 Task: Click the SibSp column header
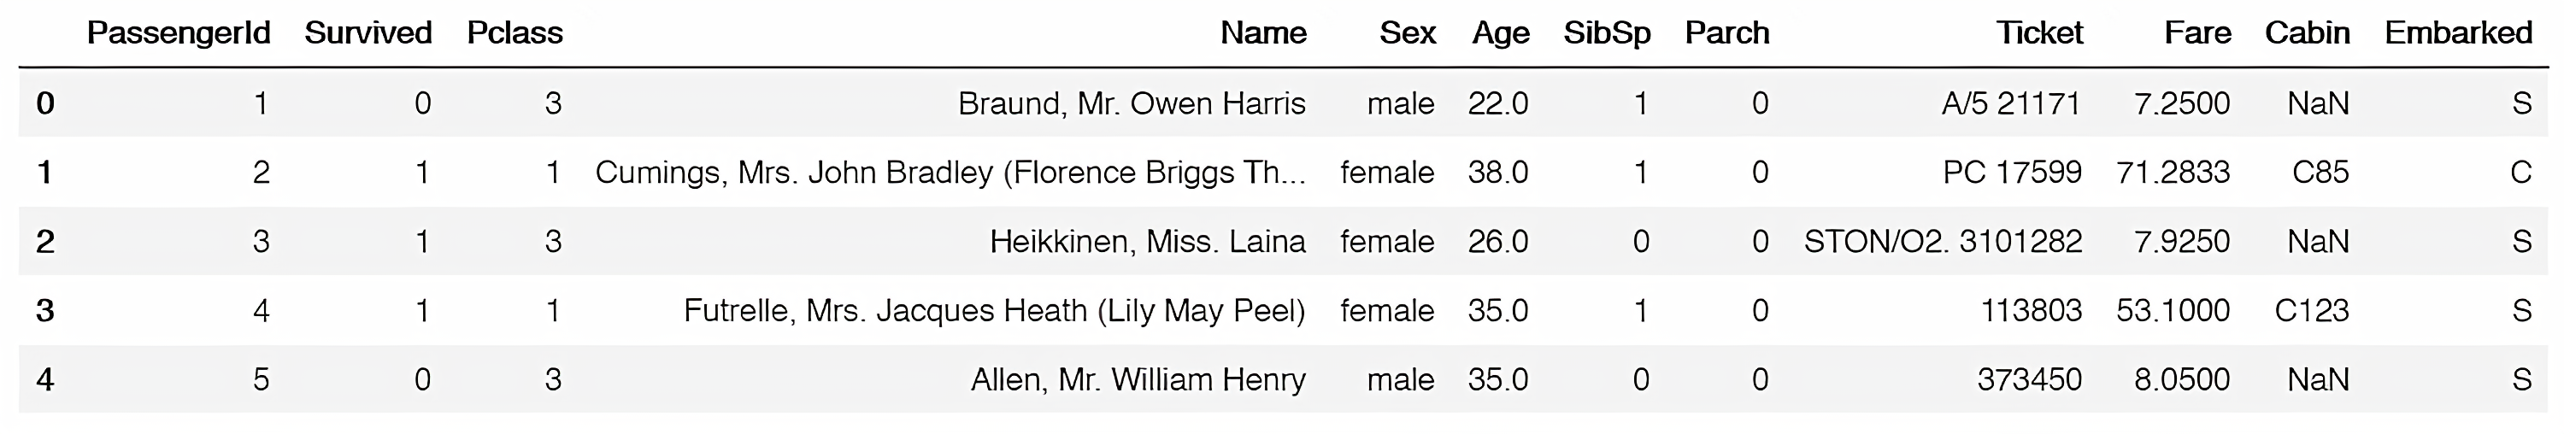(x=1605, y=34)
